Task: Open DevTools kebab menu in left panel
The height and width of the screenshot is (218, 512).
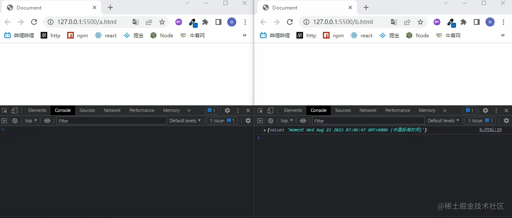Action: 238,110
